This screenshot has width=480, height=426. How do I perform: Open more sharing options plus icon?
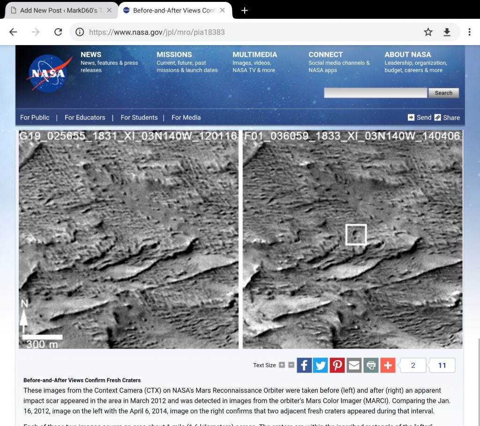pyautogui.click(x=388, y=365)
